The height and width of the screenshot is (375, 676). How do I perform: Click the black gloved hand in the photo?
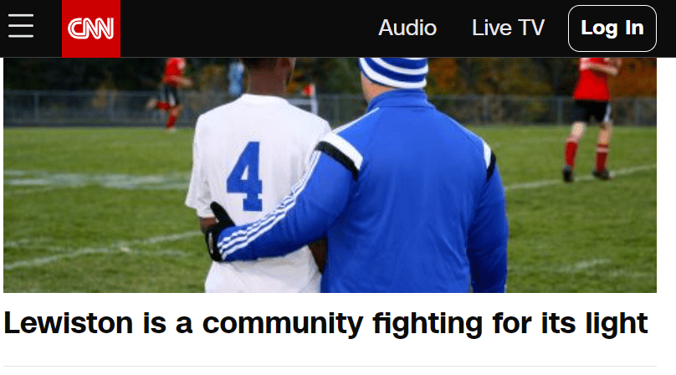218,233
